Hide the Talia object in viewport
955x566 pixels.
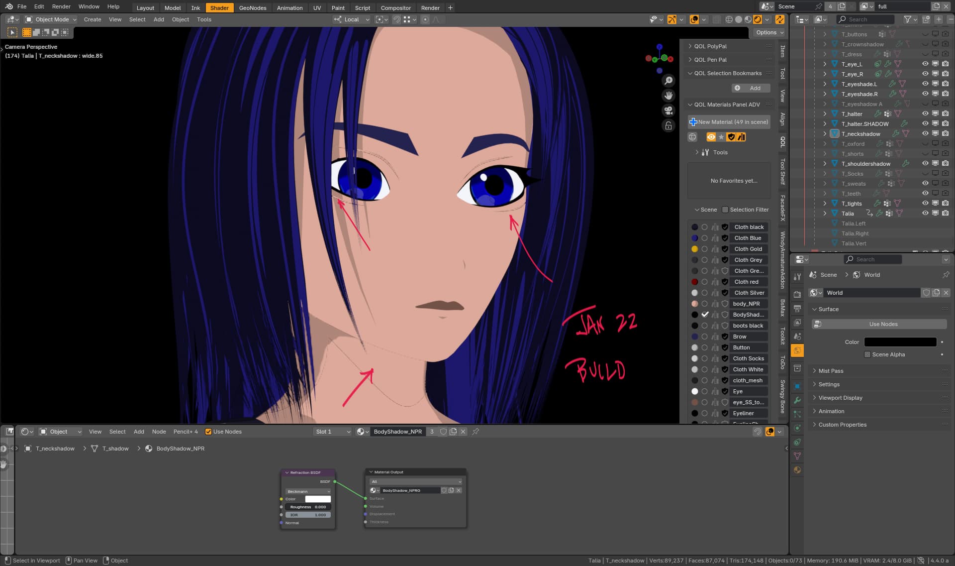click(x=925, y=213)
